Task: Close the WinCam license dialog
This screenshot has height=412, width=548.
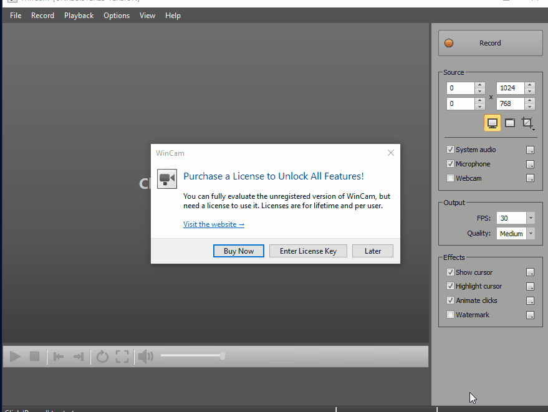Action: coord(391,153)
